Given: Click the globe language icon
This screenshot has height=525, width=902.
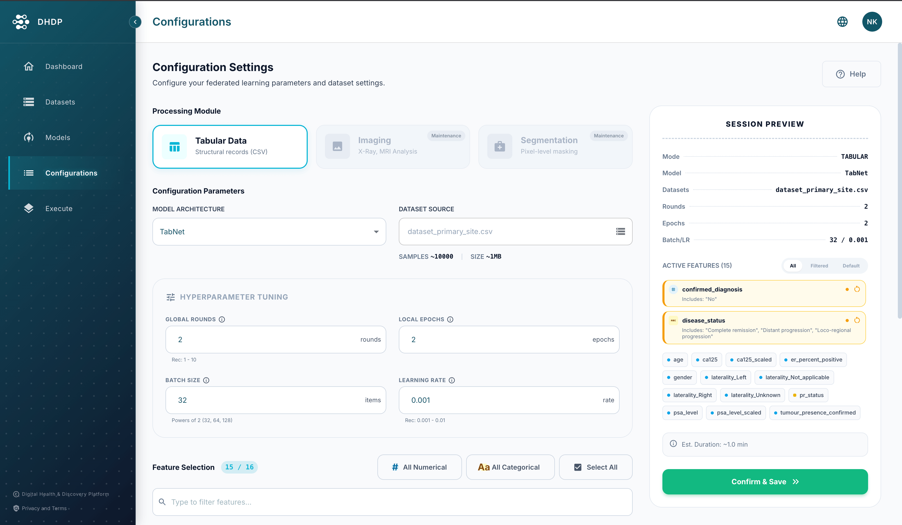Looking at the screenshot, I should [842, 22].
